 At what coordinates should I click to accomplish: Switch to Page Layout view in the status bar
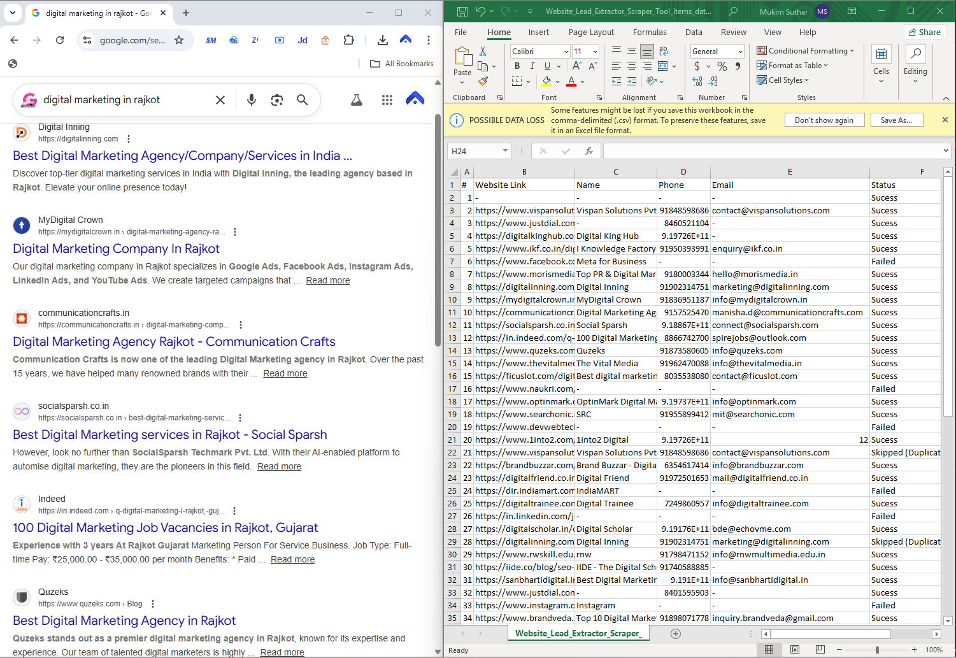coord(795,650)
